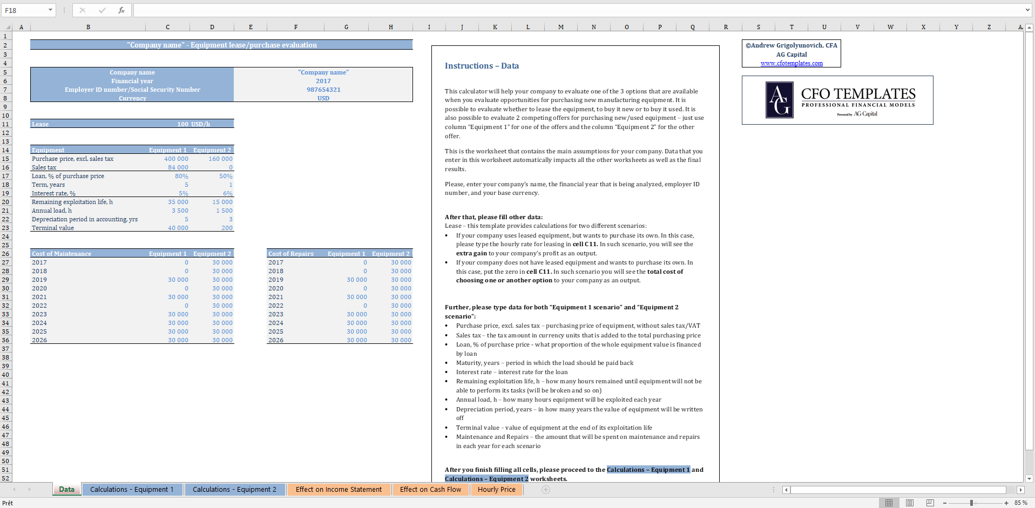Screen dimensions: 1035x508
Task: Click next sheet navigation arrow
Action: coord(29,490)
